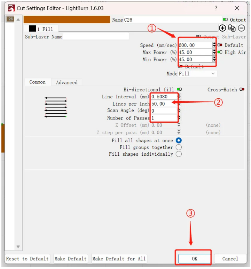Select the 1 Fill sub-layer tab
This screenshot has width=251, height=269.
click(41, 28)
